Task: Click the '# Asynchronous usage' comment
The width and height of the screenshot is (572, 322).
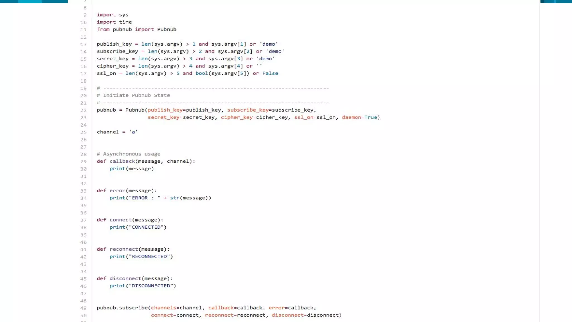Action: tap(128, 154)
